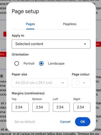
Task: Edit the Left margin field
Action: click(61, 107)
